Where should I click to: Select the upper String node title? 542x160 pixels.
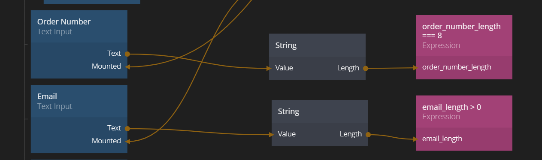[x=286, y=45]
